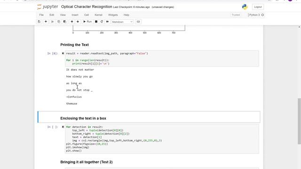Screen dimensions: 301x169
Task: Click inside the reader.readtext code cell
Action: point(162,58)
